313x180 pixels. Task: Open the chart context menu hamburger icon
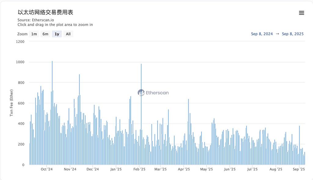pyautogui.click(x=301, y=13)
